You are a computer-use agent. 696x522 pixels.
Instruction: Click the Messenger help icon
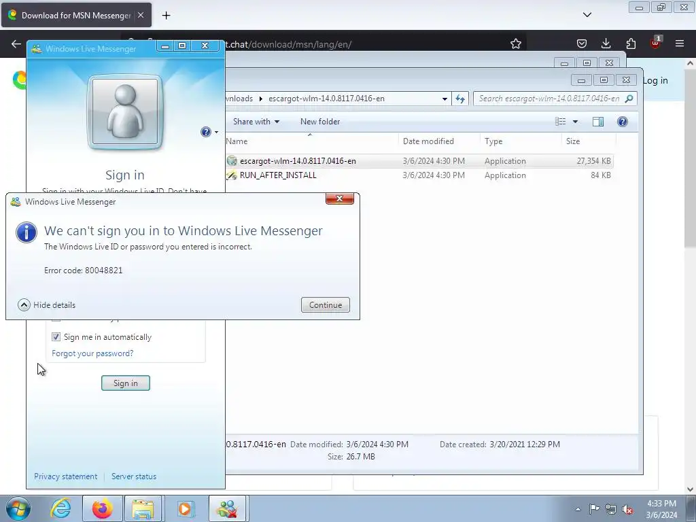pyautogui.click(x=205, y=132)
